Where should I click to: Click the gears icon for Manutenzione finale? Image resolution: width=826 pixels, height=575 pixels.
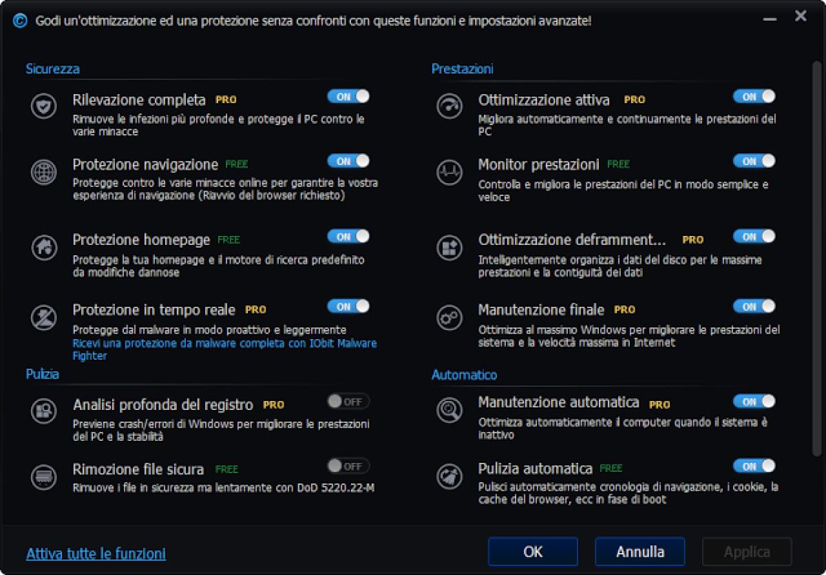(449, 318)
